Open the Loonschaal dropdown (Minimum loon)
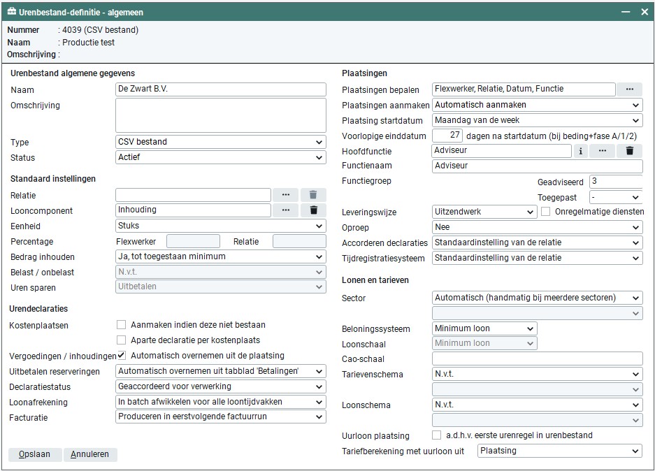Screen dimensions: 655x471 click(x=484, y=343)
